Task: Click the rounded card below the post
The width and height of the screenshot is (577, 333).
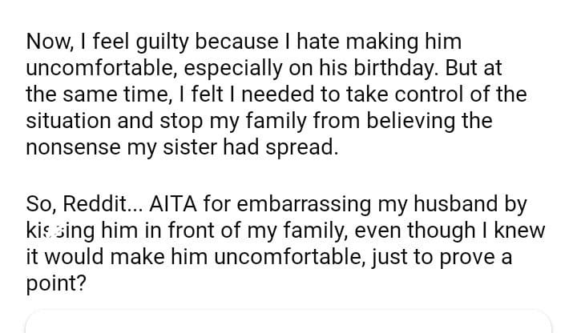Action: (288, 322)
